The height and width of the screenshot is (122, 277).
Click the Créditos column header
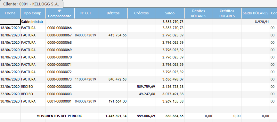[x=142, y=13]
